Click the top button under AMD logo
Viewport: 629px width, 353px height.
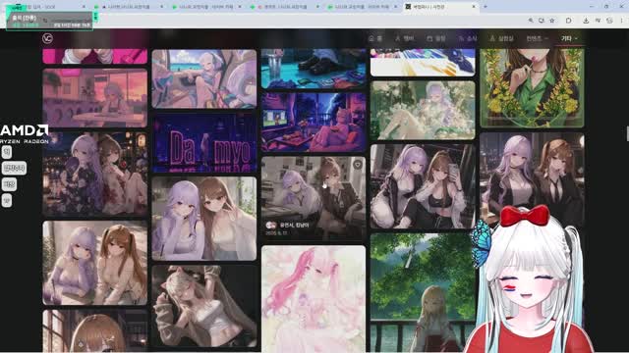point(7,152)
